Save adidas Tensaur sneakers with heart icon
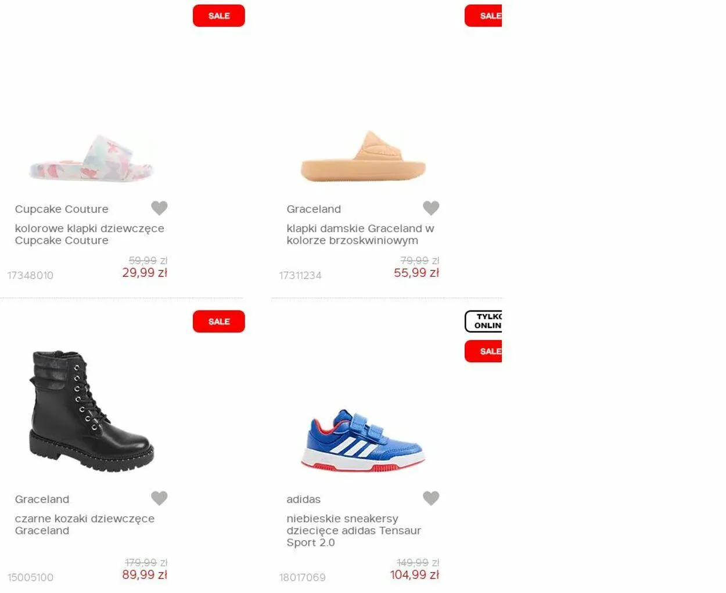 click(431, 498)
